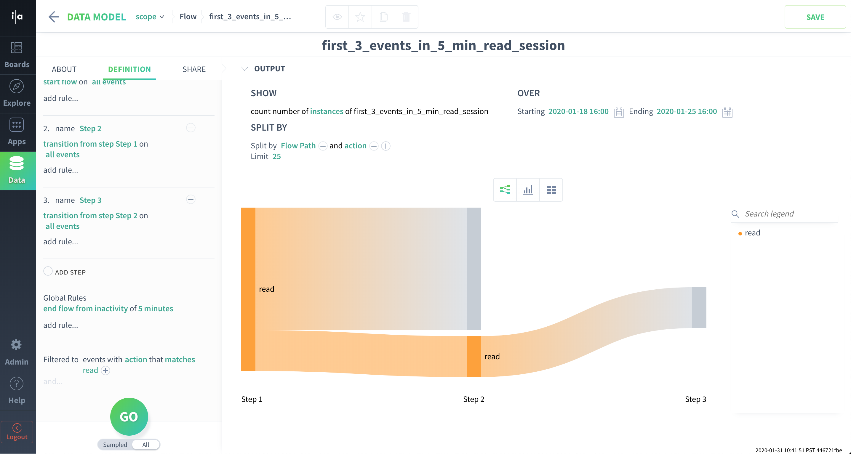The width and height of the screenshot is (851, 454).
Task: Change the instances count metric
Action: tap(327, 111)
